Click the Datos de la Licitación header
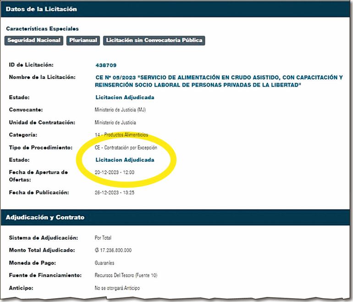This screenshot has height=302, width=353. click(x=41, y=9)
